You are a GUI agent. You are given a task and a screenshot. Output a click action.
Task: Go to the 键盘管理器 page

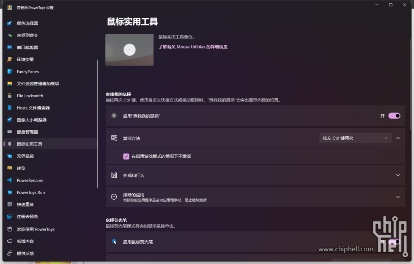point(50,132)
